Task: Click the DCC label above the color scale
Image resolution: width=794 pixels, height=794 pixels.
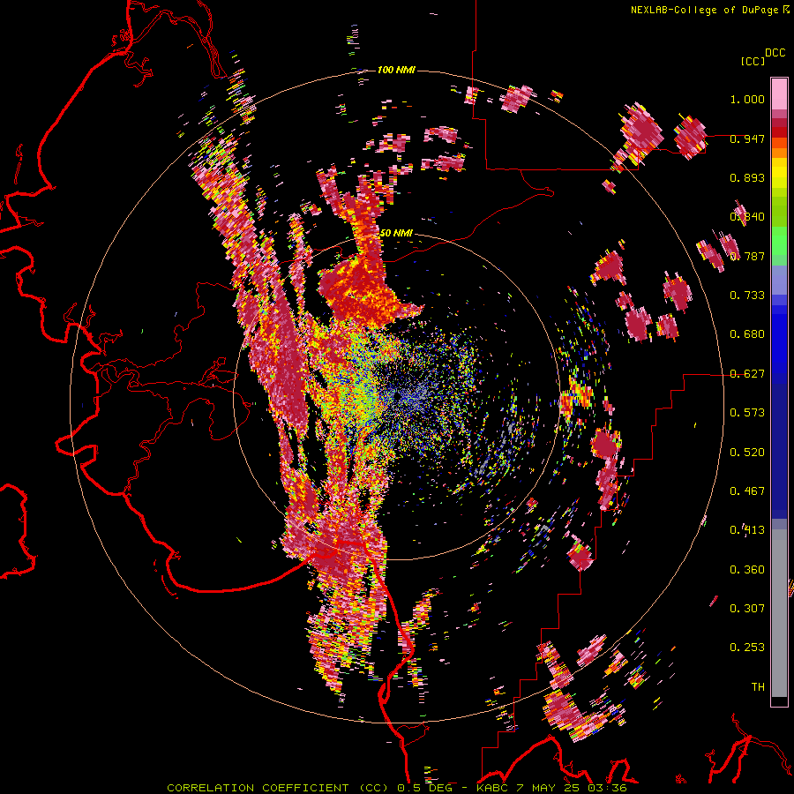Action: (775, 53)
